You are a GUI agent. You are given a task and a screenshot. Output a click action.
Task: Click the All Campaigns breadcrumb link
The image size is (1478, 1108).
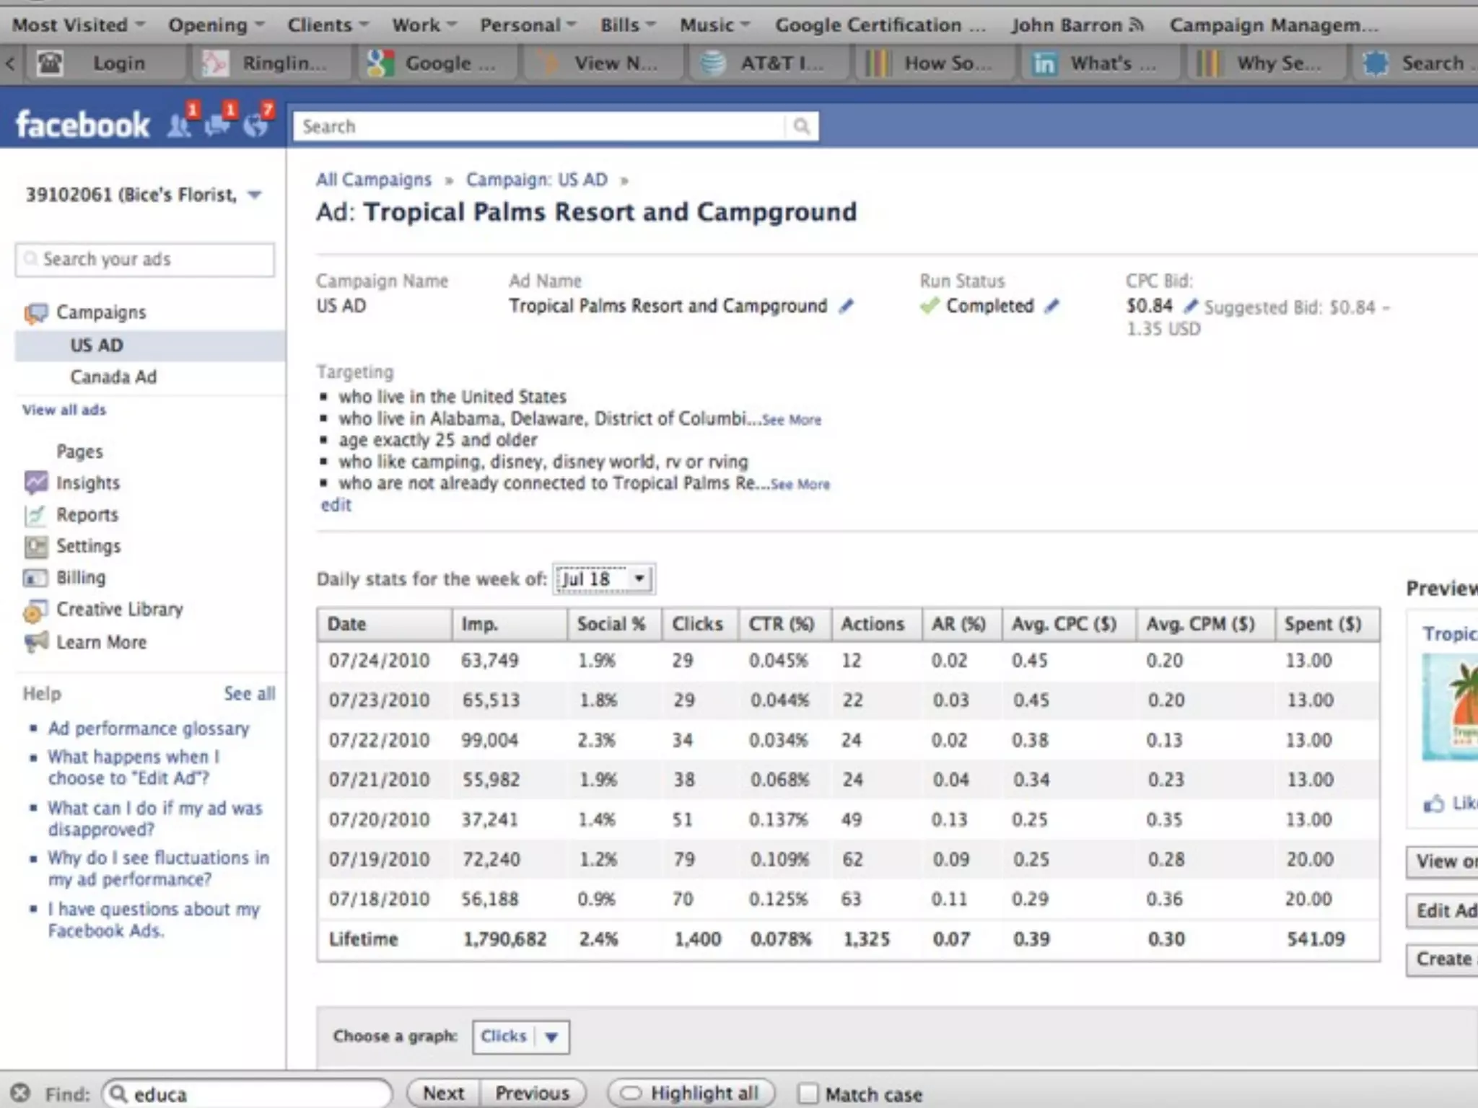373,180
